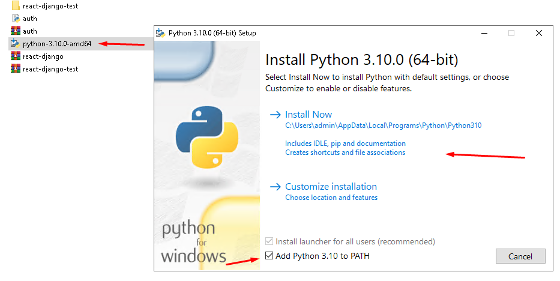Select the auth Python file name
560x281 pixels.
pos(30,19)
